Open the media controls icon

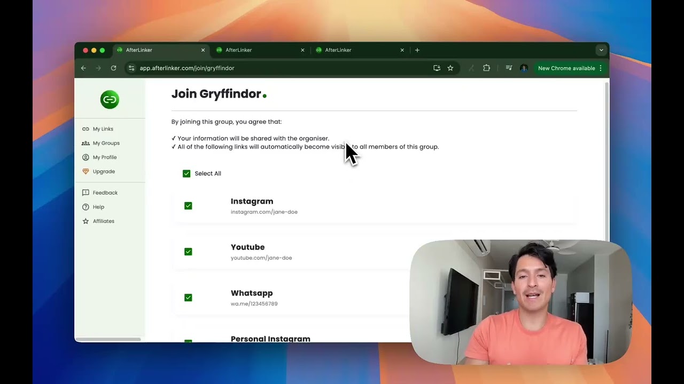[x=509, y=68]
